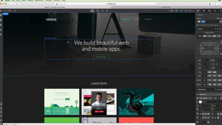Viewport: 222px width, 125px height.
Task: Click the green status checkmark icon
Action: click(x=176, y=11)
